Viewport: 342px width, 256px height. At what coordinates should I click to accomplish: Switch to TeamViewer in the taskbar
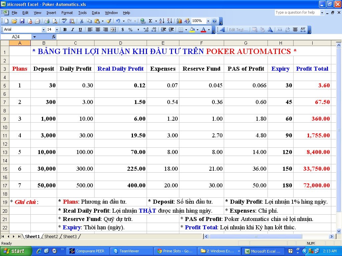(x=131, y=251)
